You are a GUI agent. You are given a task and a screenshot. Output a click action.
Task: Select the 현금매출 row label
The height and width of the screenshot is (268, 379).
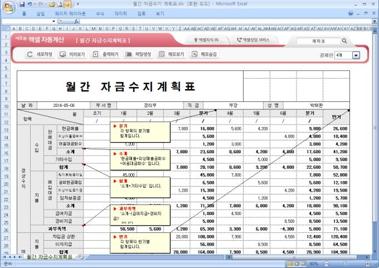point(70,129)
